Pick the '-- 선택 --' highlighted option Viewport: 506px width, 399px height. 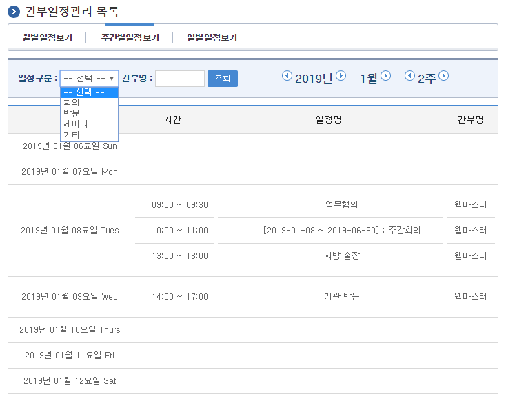pyautogui.click(x=83, y=92)
